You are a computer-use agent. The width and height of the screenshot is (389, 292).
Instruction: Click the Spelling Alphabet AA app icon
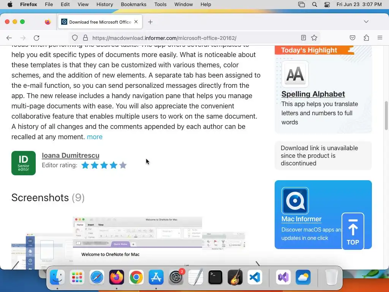pyautogui.click(x=295, y=74)
